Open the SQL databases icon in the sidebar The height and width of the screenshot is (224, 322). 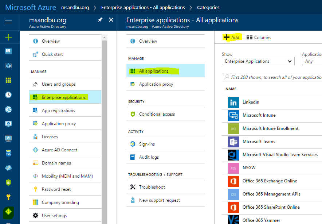pos(8,153)
